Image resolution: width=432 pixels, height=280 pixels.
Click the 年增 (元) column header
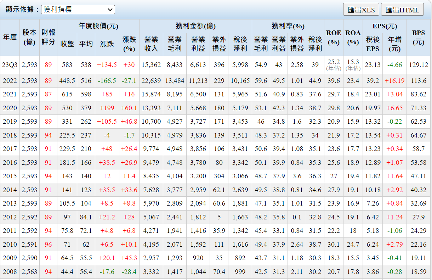point(394,44)
